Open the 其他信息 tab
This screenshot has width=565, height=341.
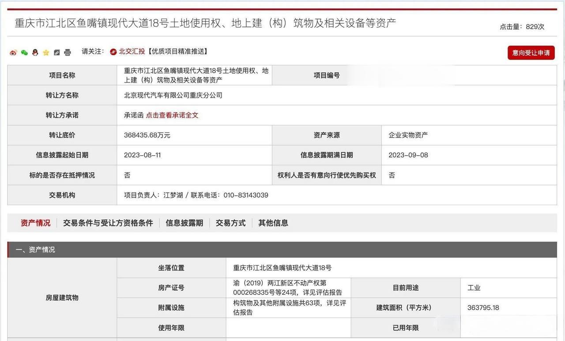[273, 223]
